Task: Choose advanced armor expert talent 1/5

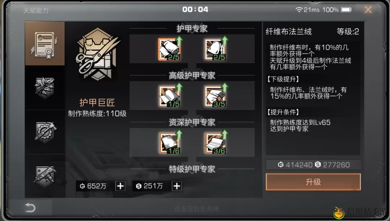Action: coord(170,96)
